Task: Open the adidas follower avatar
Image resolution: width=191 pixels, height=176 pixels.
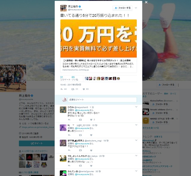Action: 29,157
